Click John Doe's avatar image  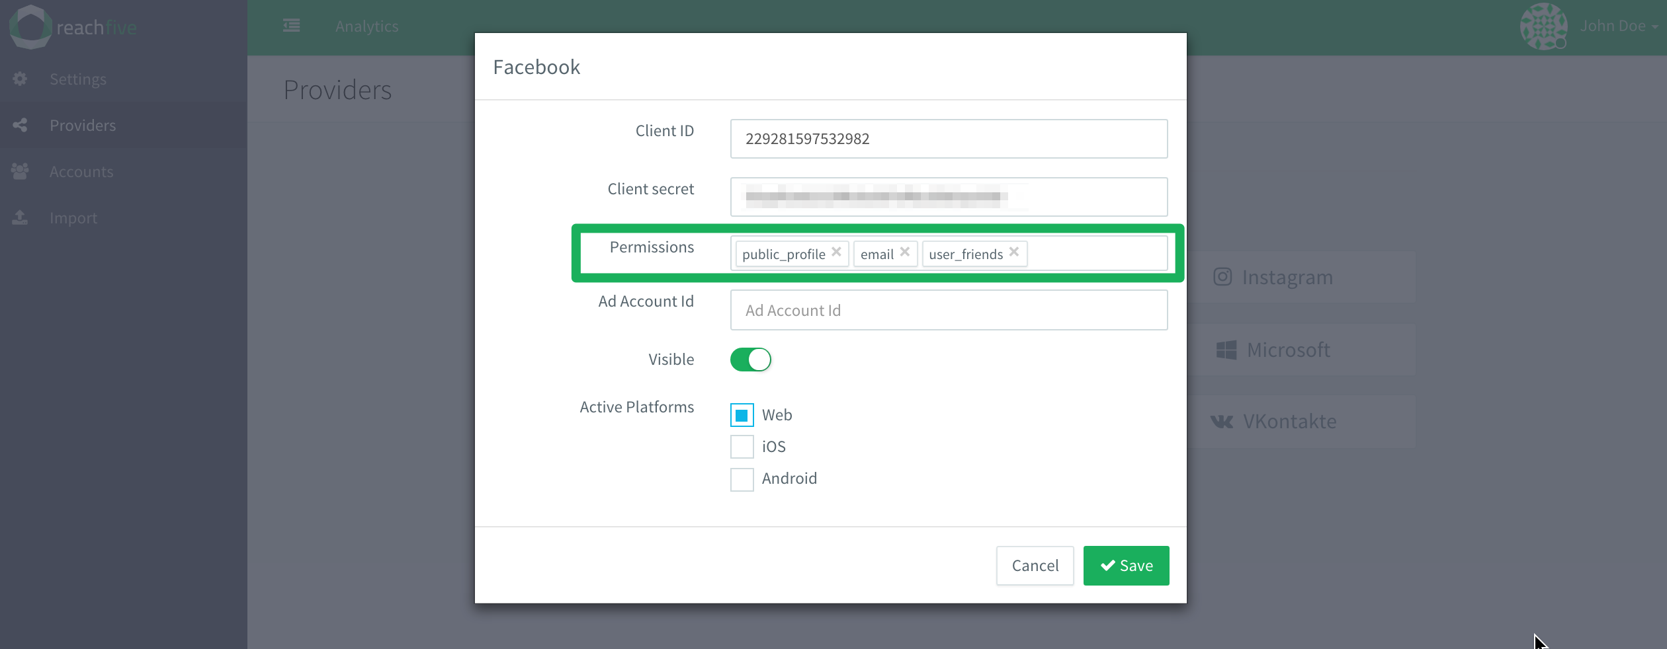click(1543, 26)
